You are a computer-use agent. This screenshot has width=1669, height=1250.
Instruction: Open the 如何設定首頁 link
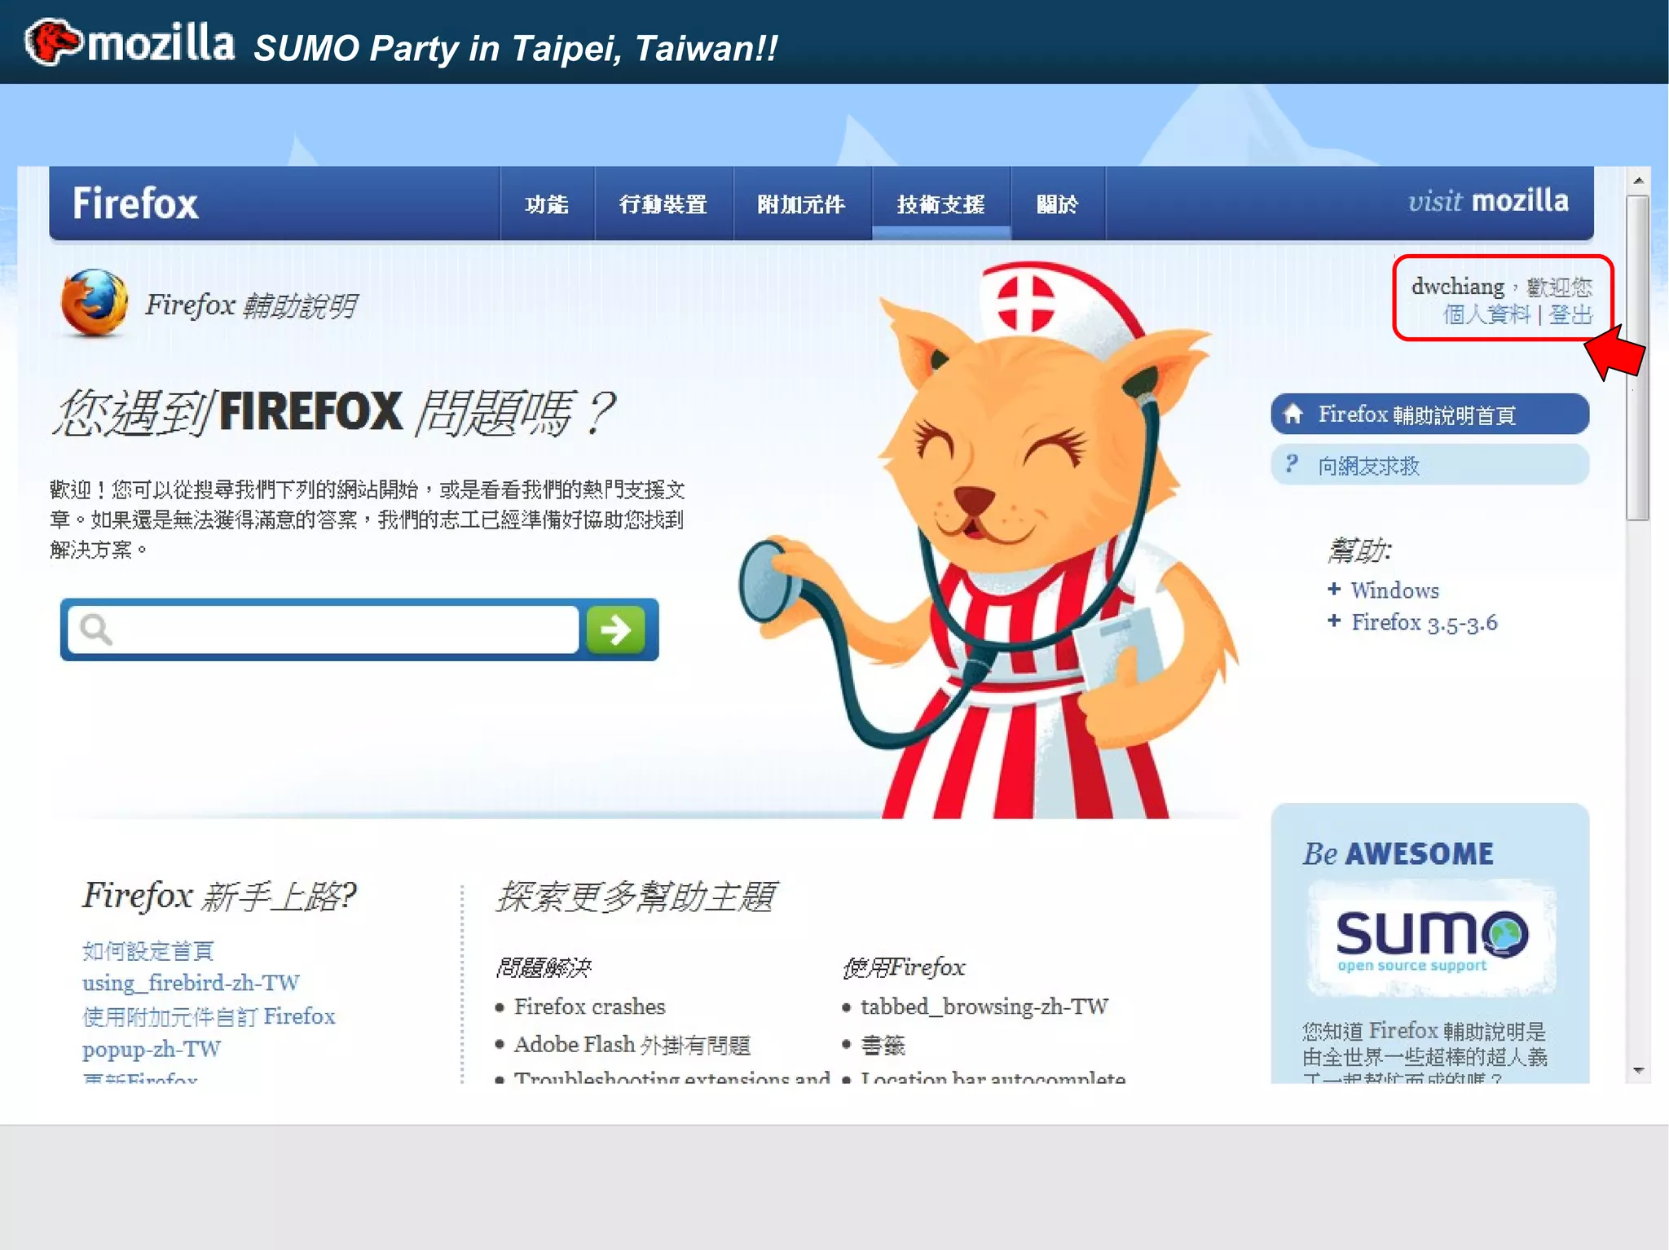coord(148,950)
